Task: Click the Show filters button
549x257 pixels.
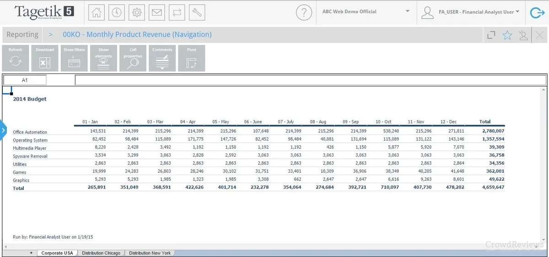Action: coord(74,58)
